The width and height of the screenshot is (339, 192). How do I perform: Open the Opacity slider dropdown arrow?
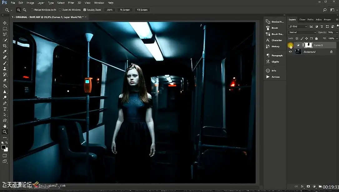(x=337, y=32)
